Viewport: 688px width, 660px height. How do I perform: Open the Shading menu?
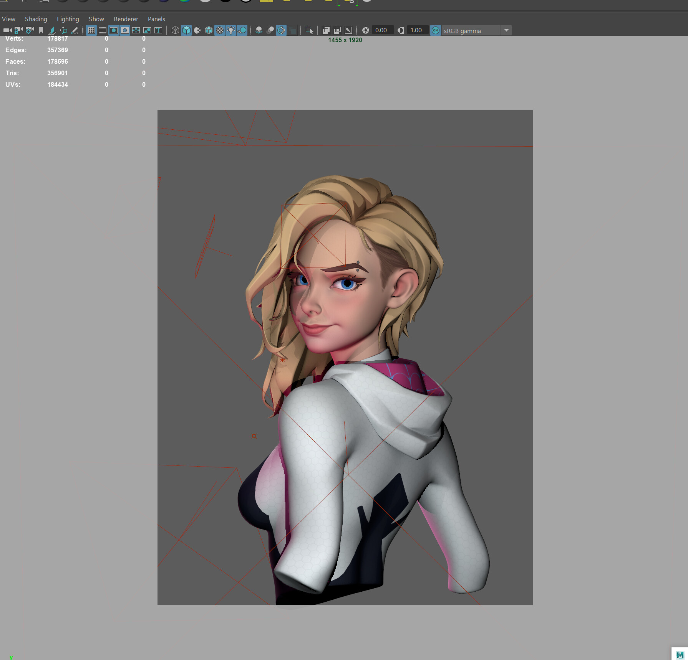pos(36,19)
